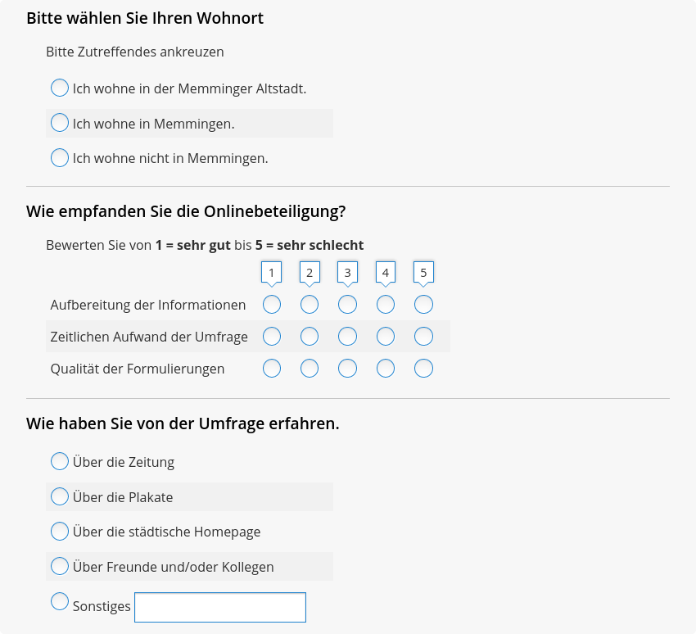Select the 'Sonstiges' radio button
Viewport: 696px width, 634px height.
click(x=60, y=601)
